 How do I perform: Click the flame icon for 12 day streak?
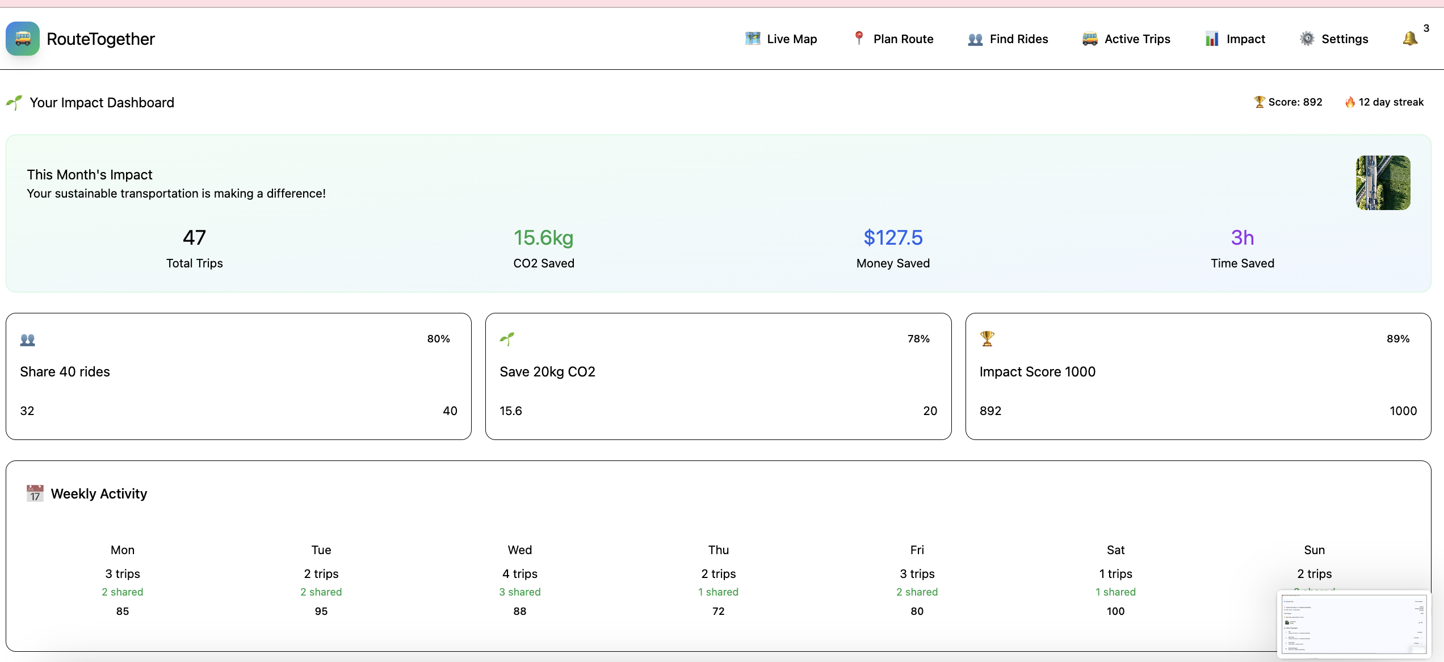[x=1350, y=102]
